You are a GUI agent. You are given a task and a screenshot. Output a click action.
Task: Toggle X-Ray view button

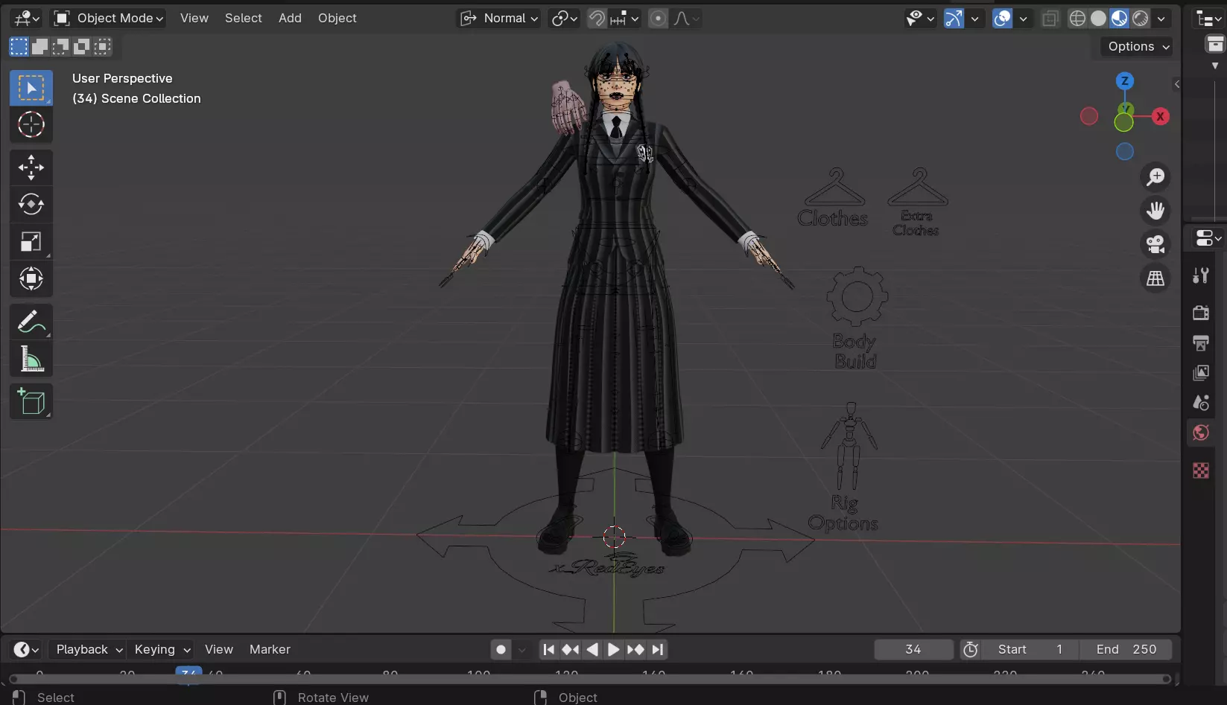coord(1050,18)
